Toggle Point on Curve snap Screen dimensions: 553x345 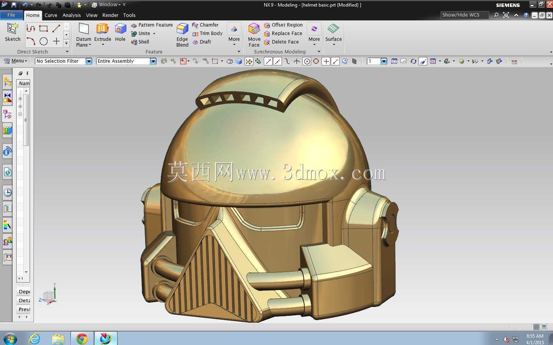click(x=335, y=61)
